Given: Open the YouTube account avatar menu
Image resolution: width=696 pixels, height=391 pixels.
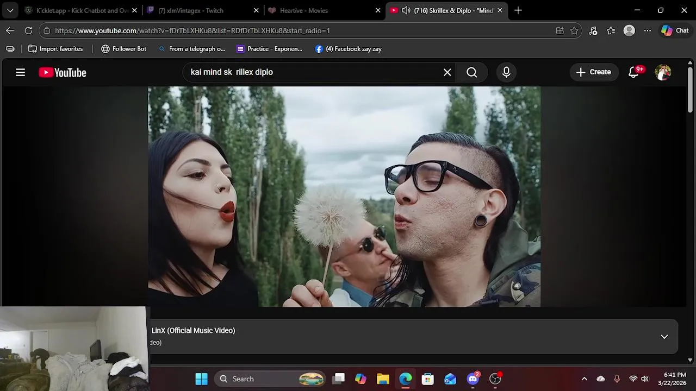Looking at the screenshot, I should (663, 72).
